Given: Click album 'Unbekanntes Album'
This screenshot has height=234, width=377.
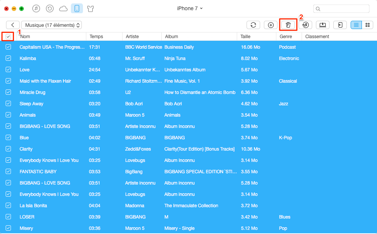Looking at the screenshot, I should click(185, 70).
